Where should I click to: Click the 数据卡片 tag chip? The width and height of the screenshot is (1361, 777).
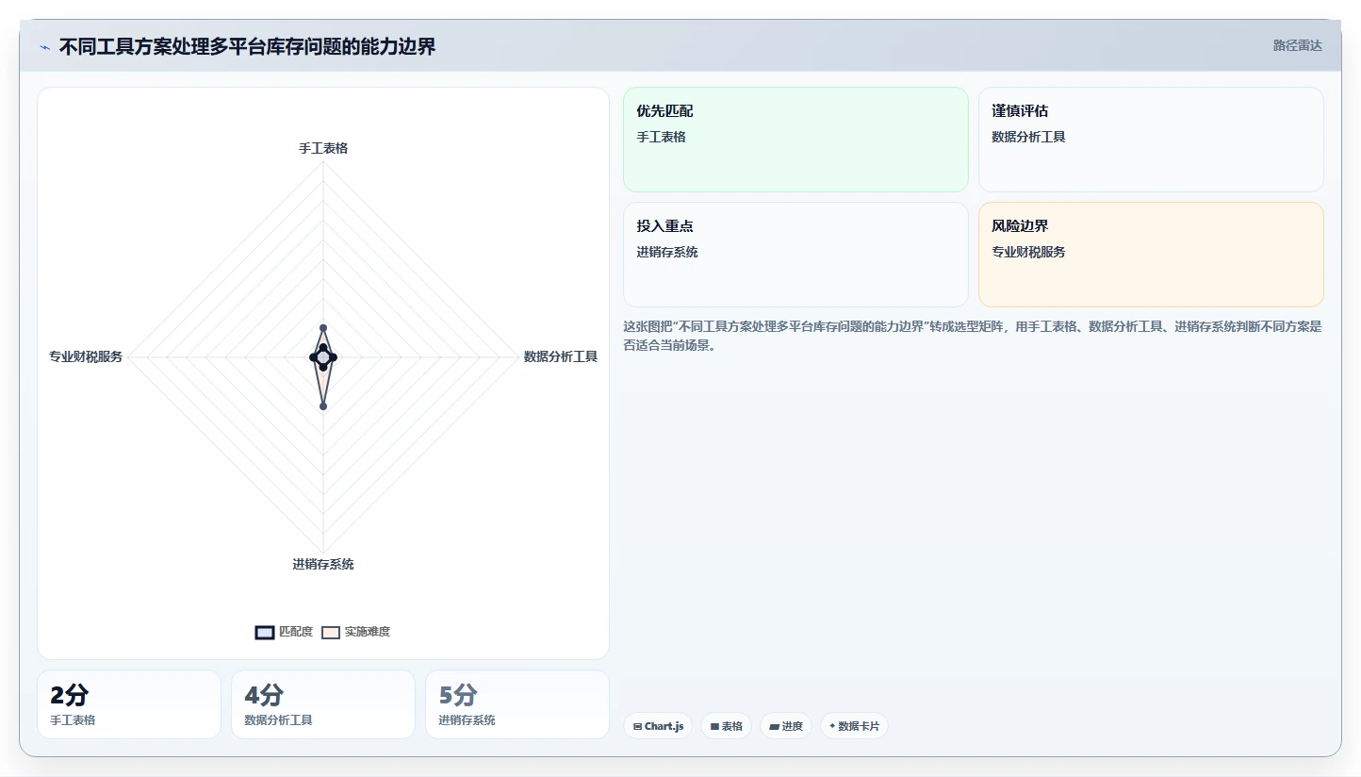click(854, 726)
